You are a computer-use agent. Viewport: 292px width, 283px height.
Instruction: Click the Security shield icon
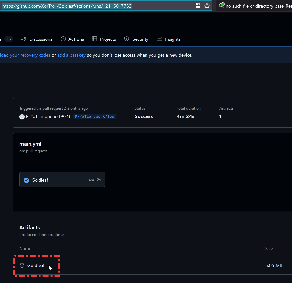(x=127, y=39)
